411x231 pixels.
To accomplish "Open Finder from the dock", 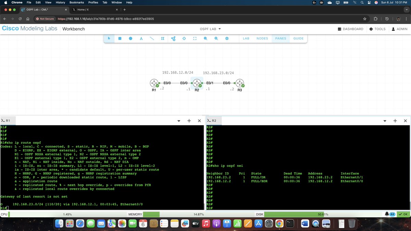I will (x=59, y=223).
